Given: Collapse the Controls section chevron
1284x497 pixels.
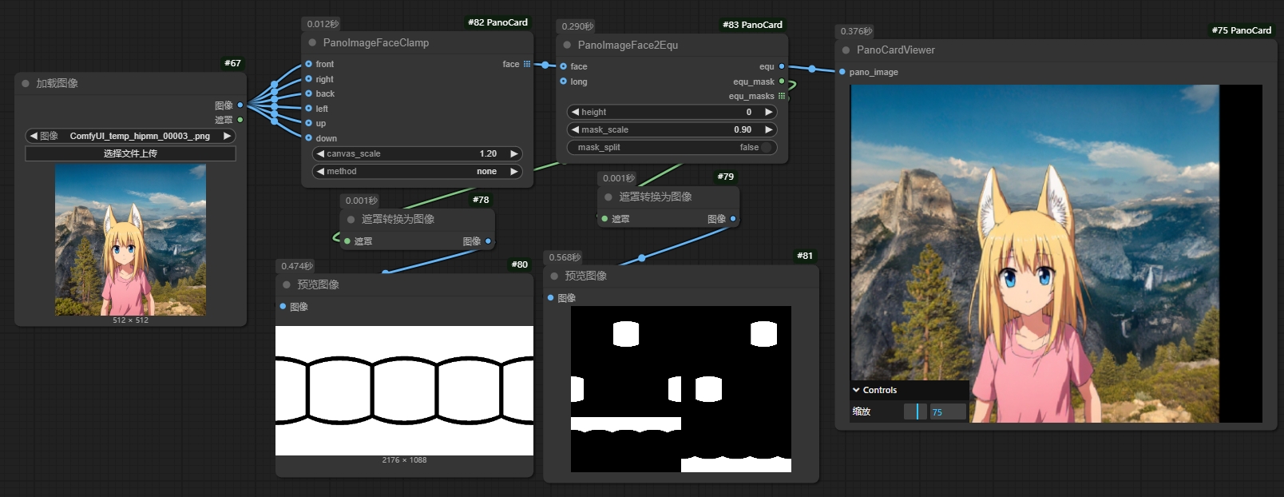Looking at the screenshot, I should [x=856, y=390].
